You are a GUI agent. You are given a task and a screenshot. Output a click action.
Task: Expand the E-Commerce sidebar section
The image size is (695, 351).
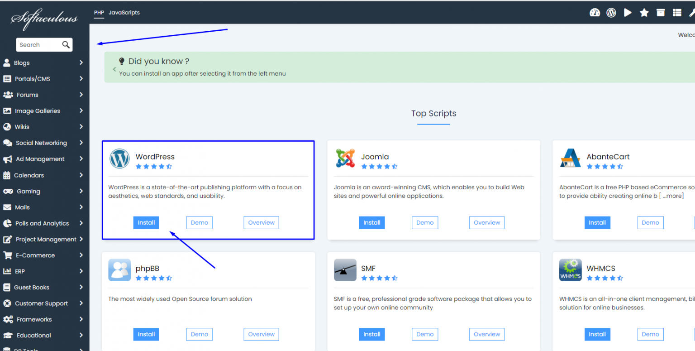(81, 255)
